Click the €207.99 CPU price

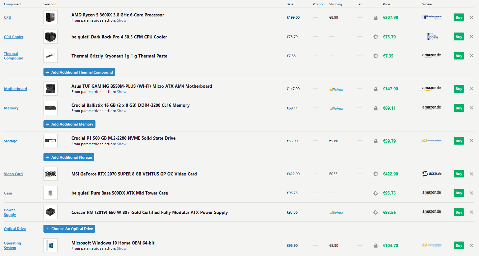390,17
